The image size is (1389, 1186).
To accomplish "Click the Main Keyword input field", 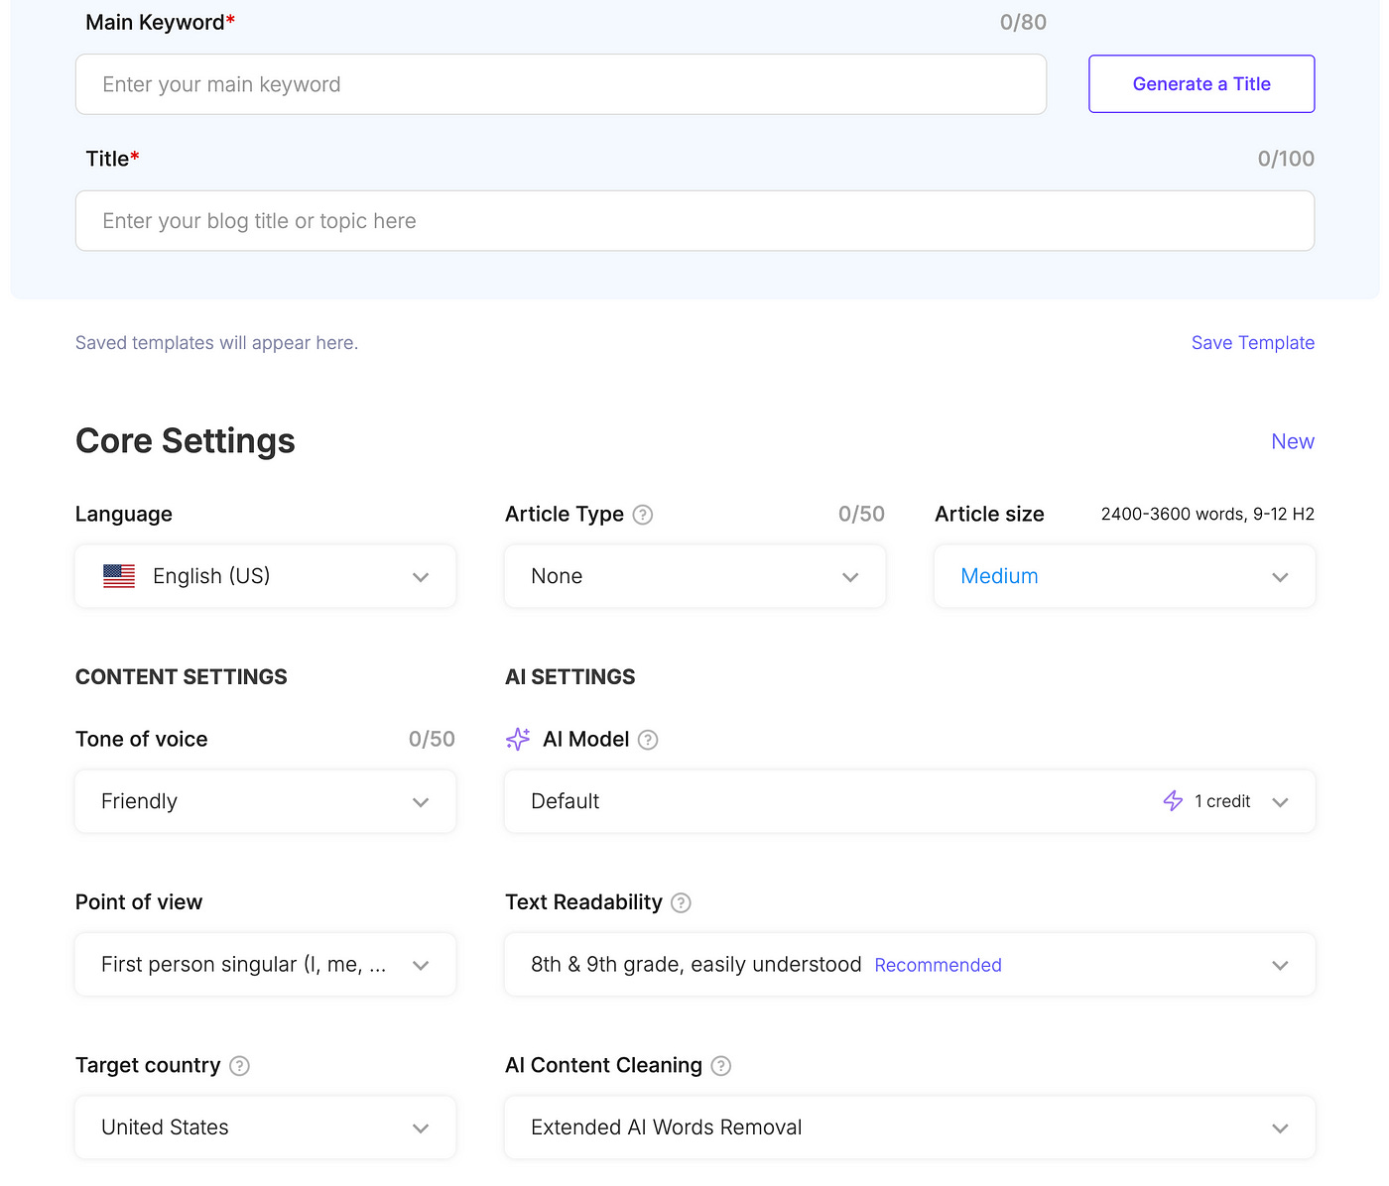I will (x=561, y=84).
